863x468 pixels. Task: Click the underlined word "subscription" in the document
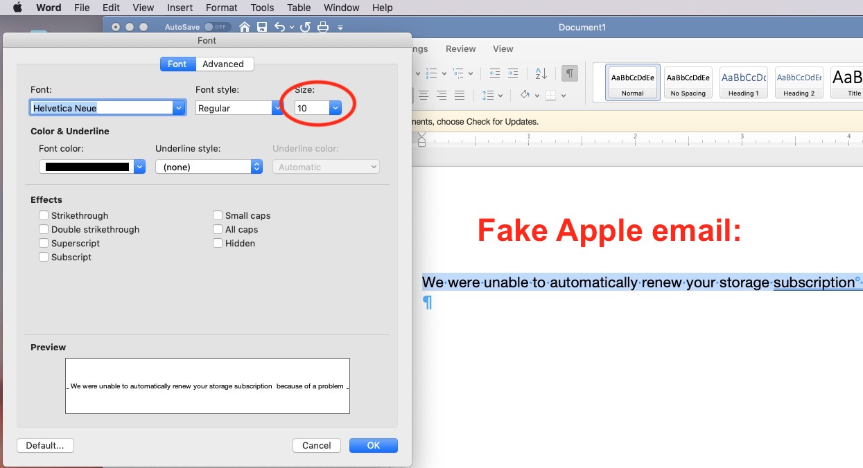pyautogui.click(x=814, y=282)
